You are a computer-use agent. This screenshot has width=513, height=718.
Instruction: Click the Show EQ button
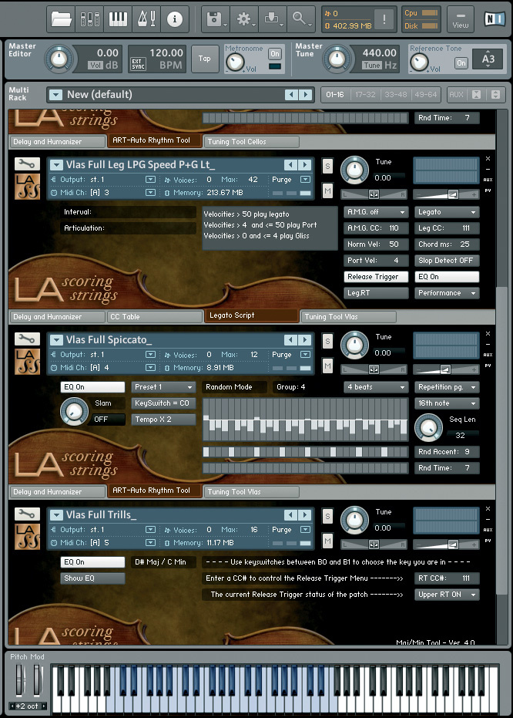[x=92, y=578]
